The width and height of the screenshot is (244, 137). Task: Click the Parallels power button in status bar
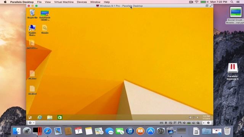pos(30,123)
